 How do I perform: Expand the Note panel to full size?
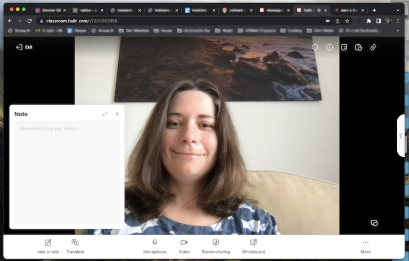point(105,114)
